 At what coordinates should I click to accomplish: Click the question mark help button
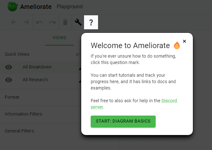(x=91, y=22)
